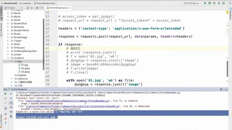Click the print output icon in Run panel

click(11, 112)
